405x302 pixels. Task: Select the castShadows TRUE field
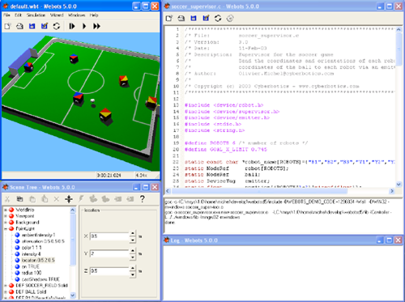(x=40, y=279)
